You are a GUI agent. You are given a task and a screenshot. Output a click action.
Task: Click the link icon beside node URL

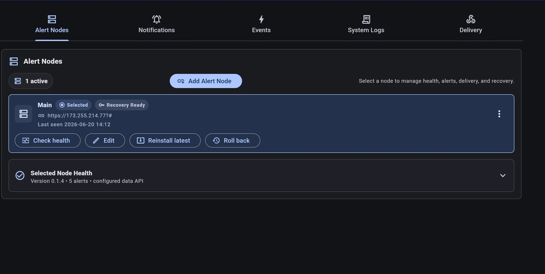41,115
